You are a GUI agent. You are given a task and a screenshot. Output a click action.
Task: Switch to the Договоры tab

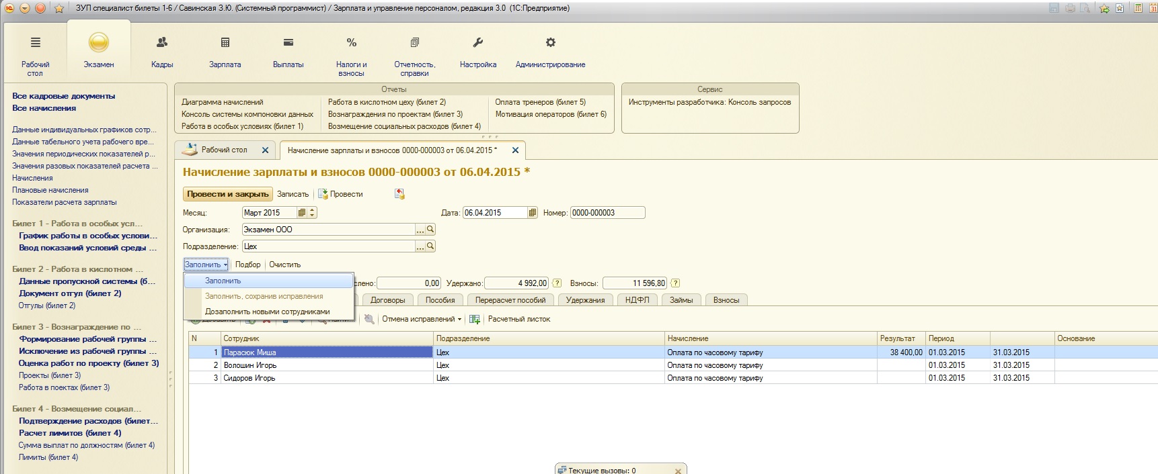click(x=388, y=300)
